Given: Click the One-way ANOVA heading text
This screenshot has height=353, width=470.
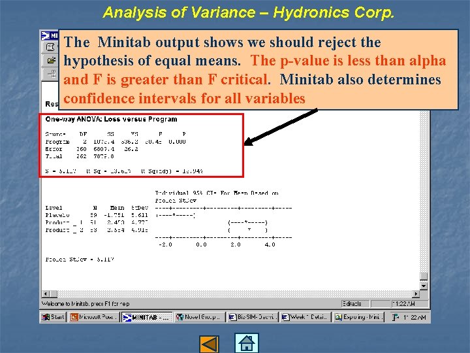Looking at the screenshot, I should click(111, 119).
